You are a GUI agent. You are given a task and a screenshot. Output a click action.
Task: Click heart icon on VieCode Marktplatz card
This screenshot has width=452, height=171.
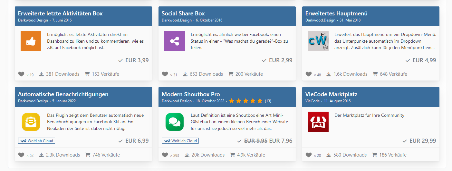click(x=309, y=155)
